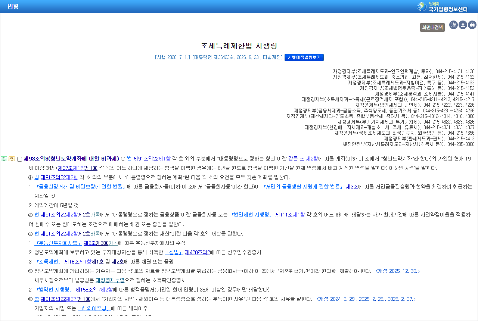
Task: Click the 법령 header title
Action: point(13,6)
